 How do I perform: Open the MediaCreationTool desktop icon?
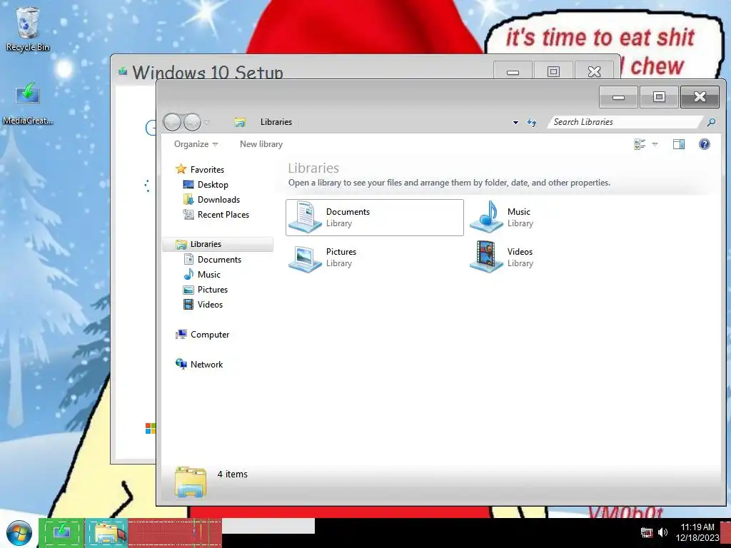pyautogui.click(x=28, y=103)
